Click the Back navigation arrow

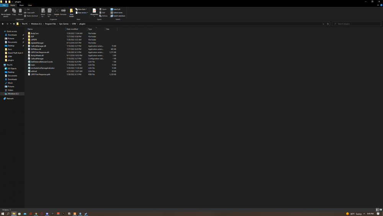coord(3,24)
